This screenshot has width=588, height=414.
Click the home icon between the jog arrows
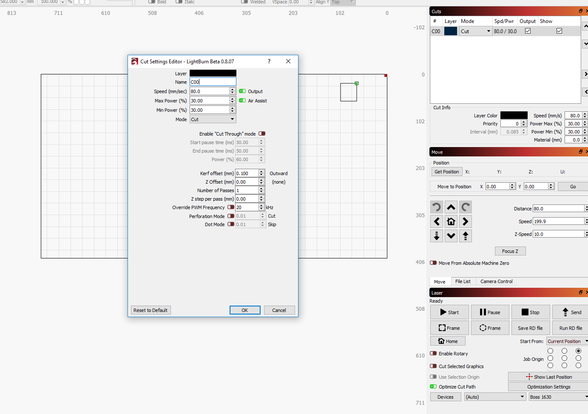tap(451, 221)
